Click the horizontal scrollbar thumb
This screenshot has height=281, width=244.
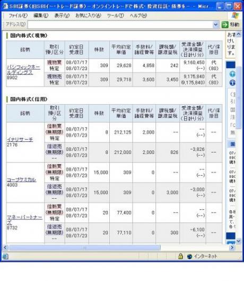[84, 248]
